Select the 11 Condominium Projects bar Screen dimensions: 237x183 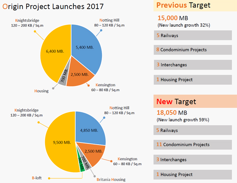192,145
